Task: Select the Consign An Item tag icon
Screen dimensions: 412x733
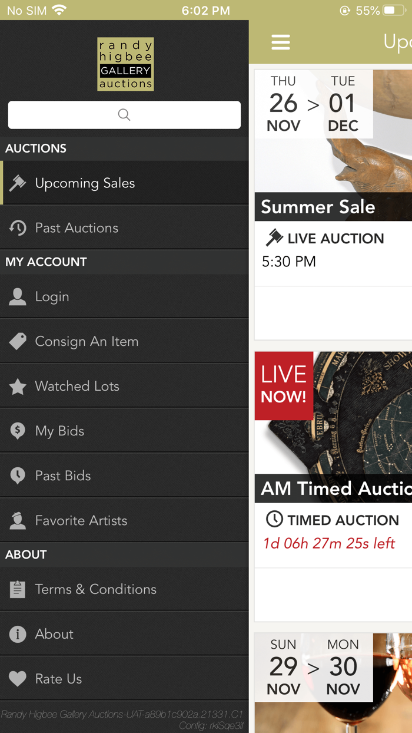Action: (18, 341)
